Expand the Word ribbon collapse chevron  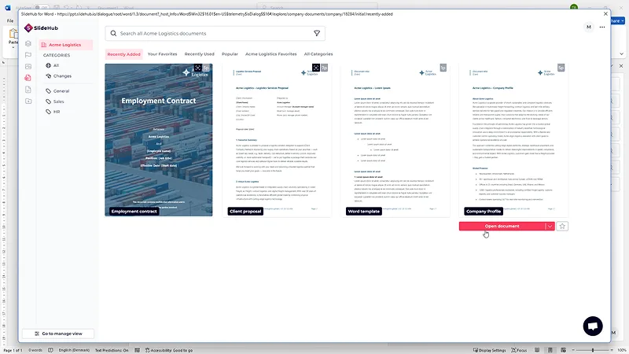coord(621,53)
